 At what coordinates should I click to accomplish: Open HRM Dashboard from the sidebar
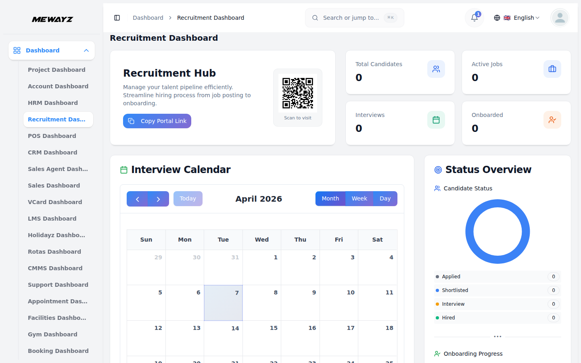tap(53, 103)
